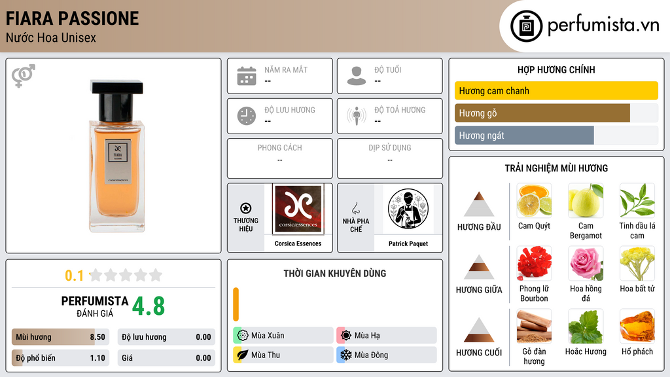Viewport: 670px width, 377px height.
Task: Open the Tinh dầu lá cam note image
Action: click(x=637, y=200)
